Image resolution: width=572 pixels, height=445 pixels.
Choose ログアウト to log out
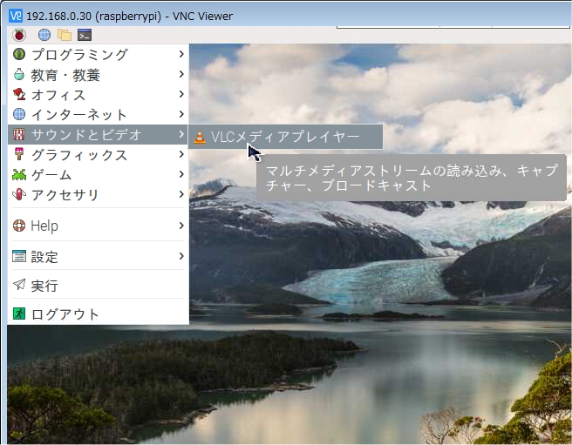tap(99, 314)
